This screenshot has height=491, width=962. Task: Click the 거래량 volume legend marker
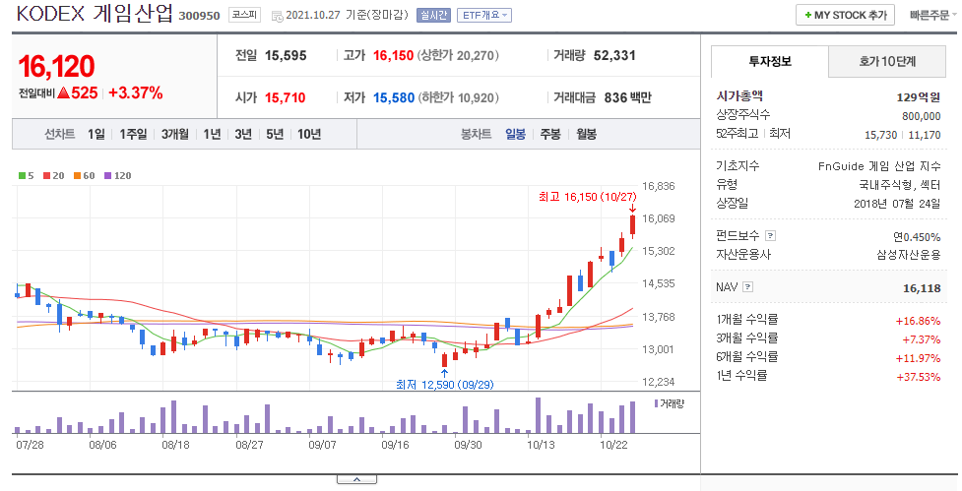click(657, 403)
